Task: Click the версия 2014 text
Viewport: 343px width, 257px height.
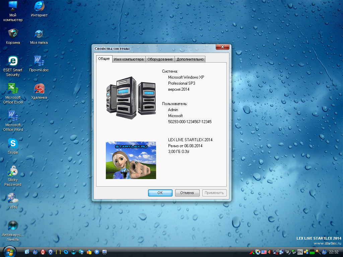Action: pyautogui.click(x=179, y=89)
